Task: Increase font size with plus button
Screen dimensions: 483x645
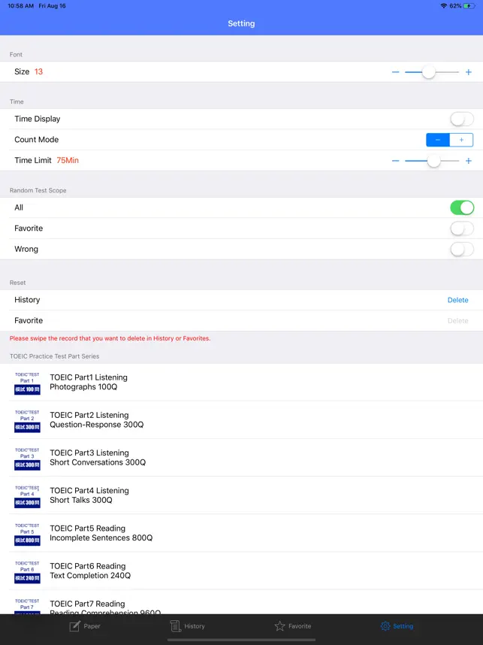Action: coord(468,72)
